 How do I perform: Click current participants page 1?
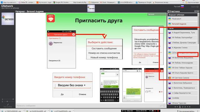(180, 107)
